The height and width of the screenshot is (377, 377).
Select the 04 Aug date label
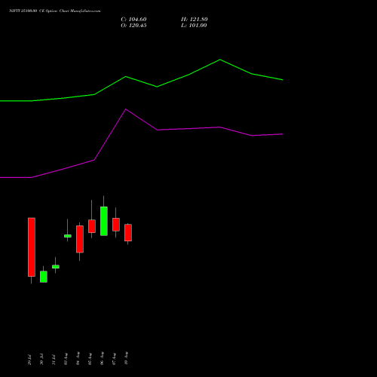78,358
